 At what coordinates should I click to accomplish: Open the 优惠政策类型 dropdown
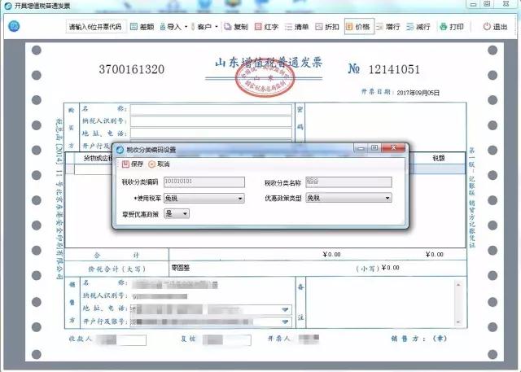point(348,198)
